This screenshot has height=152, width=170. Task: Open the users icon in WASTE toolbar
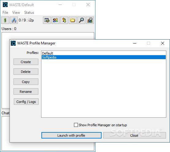(56, 20)
